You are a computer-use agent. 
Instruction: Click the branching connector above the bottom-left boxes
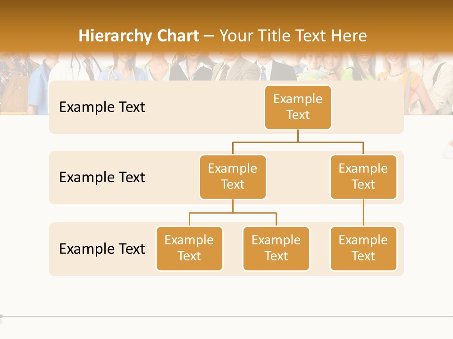[x=233, y=213]
